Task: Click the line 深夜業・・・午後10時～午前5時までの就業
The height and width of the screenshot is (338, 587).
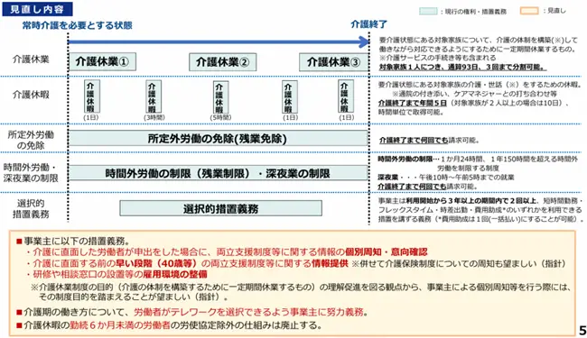Action: [446, 177]
